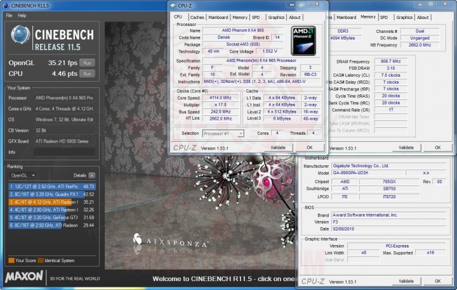Screen dimensions: 457x290
Task: Open the Graphics tab in front CPU-Z
Action: click(x=276, y=18)
